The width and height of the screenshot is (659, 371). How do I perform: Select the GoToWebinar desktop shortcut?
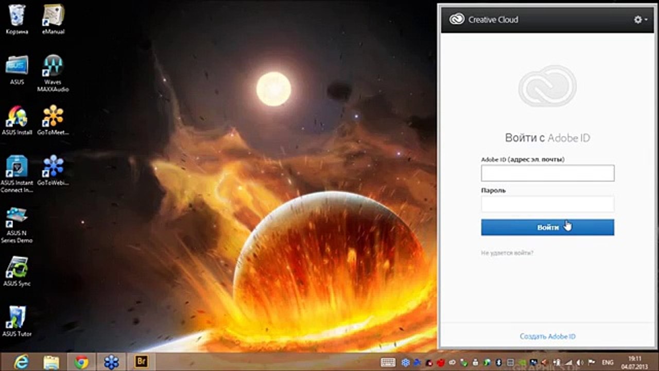(x=53, y=171)
